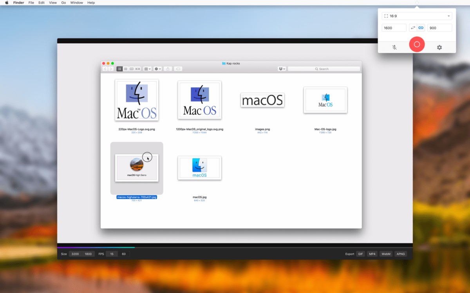The height and width of the screenshot is (293, 470).
Task: Click the file name Mac-OS-logo.jpg
Action: pos(325,129)
